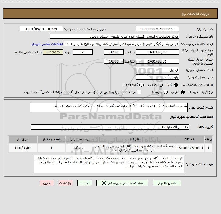Screen dimensions: 221x214
Task: Click the quantity cell showing 1
Action: click(51, 148)
